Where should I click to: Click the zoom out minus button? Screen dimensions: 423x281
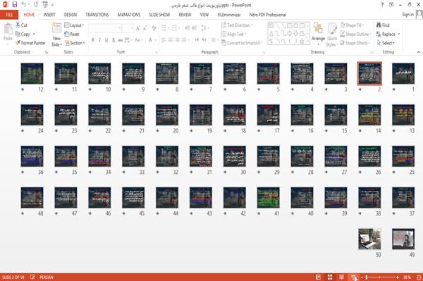pos(362,277)
